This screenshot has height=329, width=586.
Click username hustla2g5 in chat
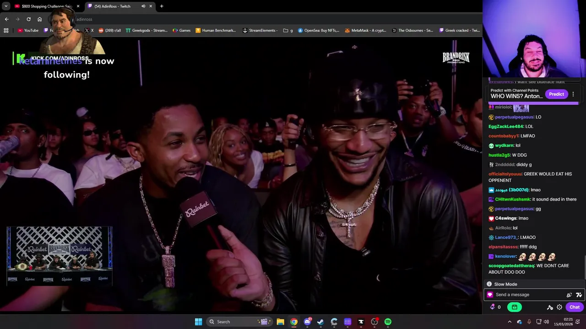(x=499, y=155)
